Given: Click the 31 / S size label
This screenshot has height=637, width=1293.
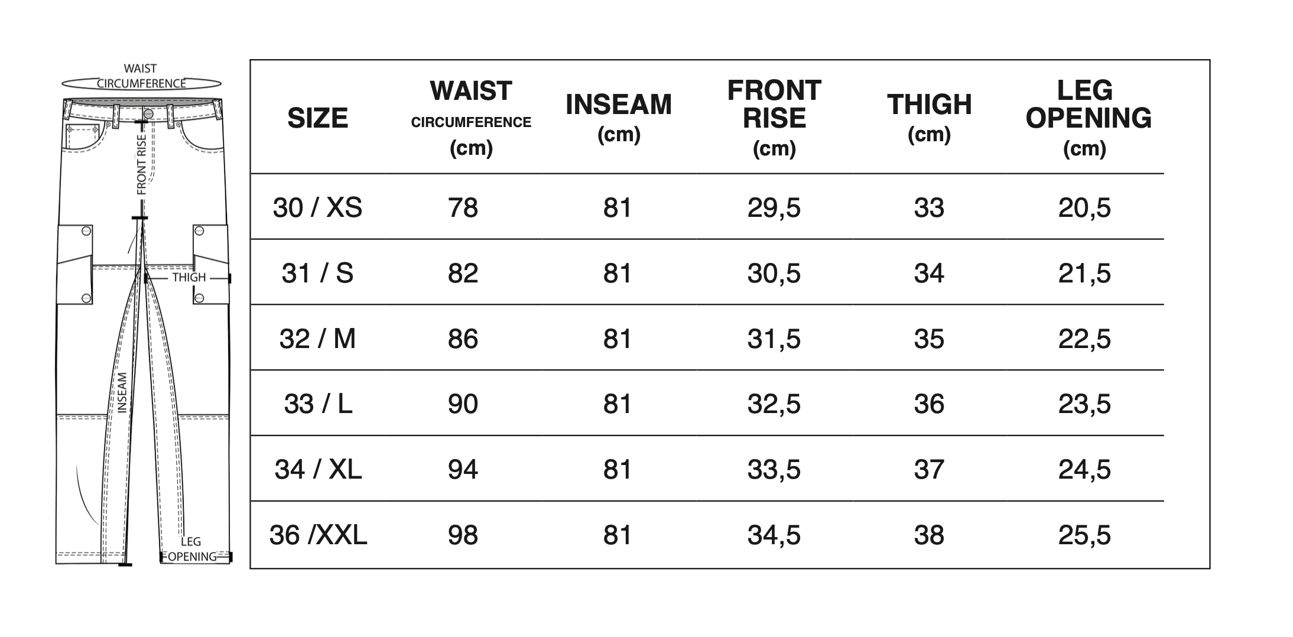Looking at the screenshot, I should (x=317, y=274).
